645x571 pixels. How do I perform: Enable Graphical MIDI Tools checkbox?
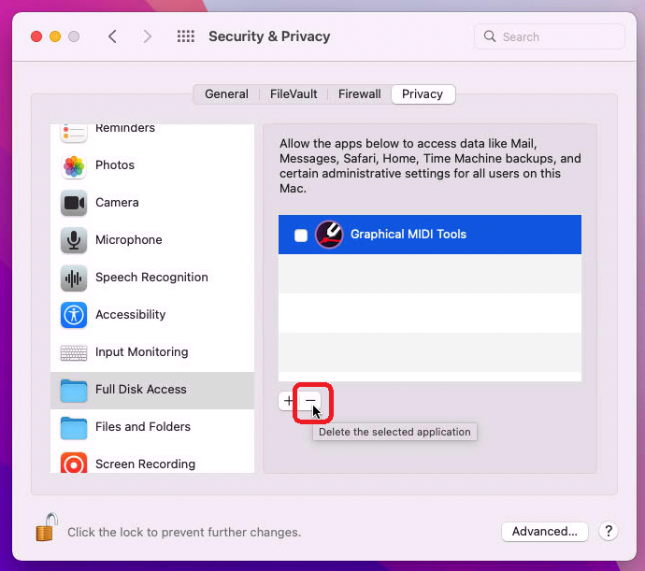(x=301, y=236)
